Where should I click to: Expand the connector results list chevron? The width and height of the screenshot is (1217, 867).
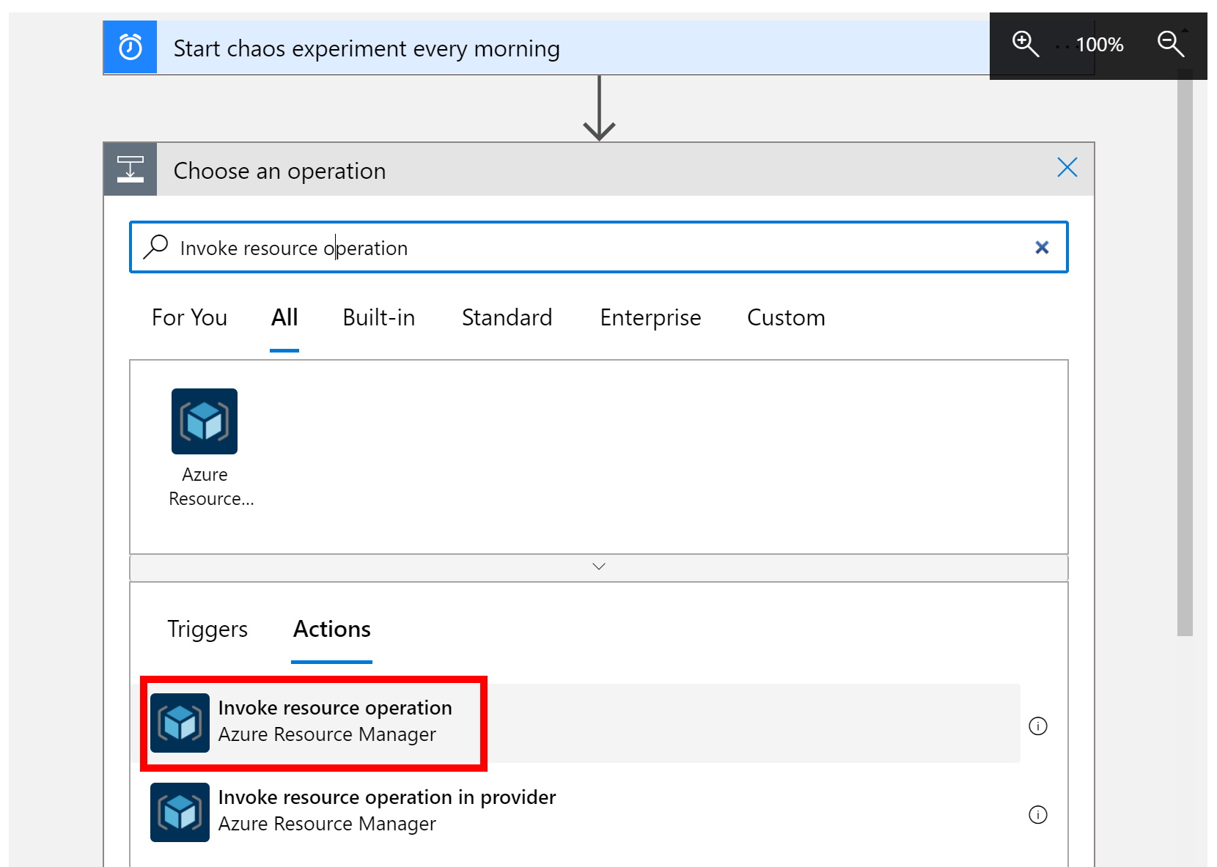pos(599,566)
